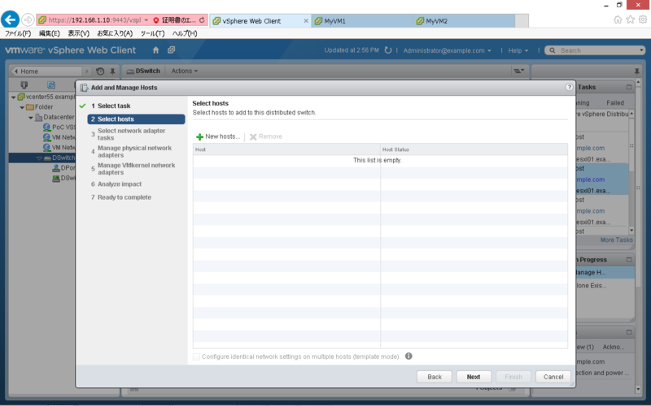Click the Remove X icon
651x406 pixels.
[253, 136]
